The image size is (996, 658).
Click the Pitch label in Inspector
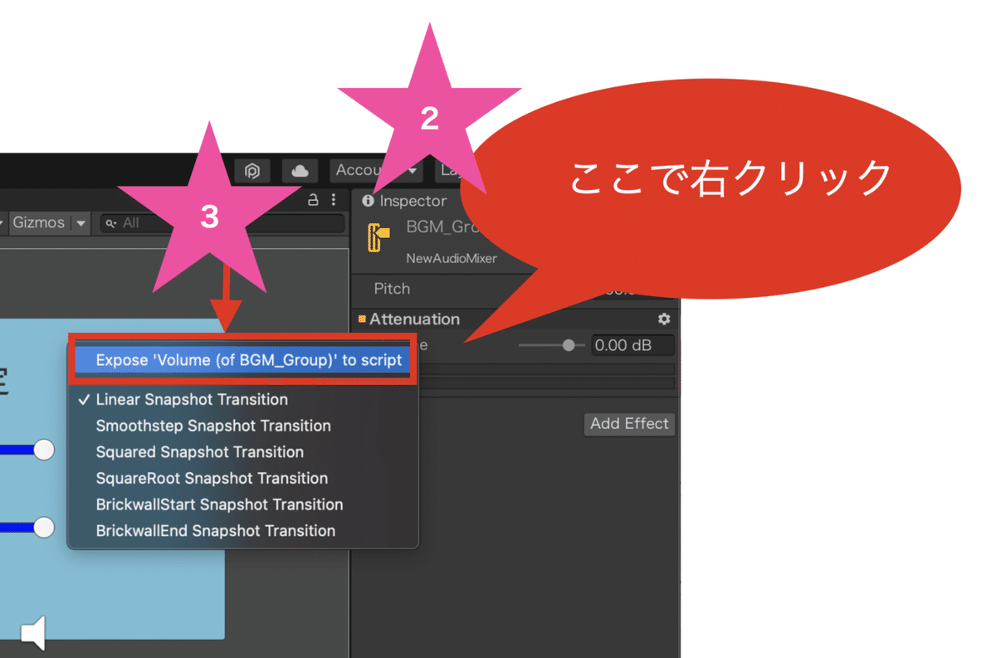(x=392, y=289)
